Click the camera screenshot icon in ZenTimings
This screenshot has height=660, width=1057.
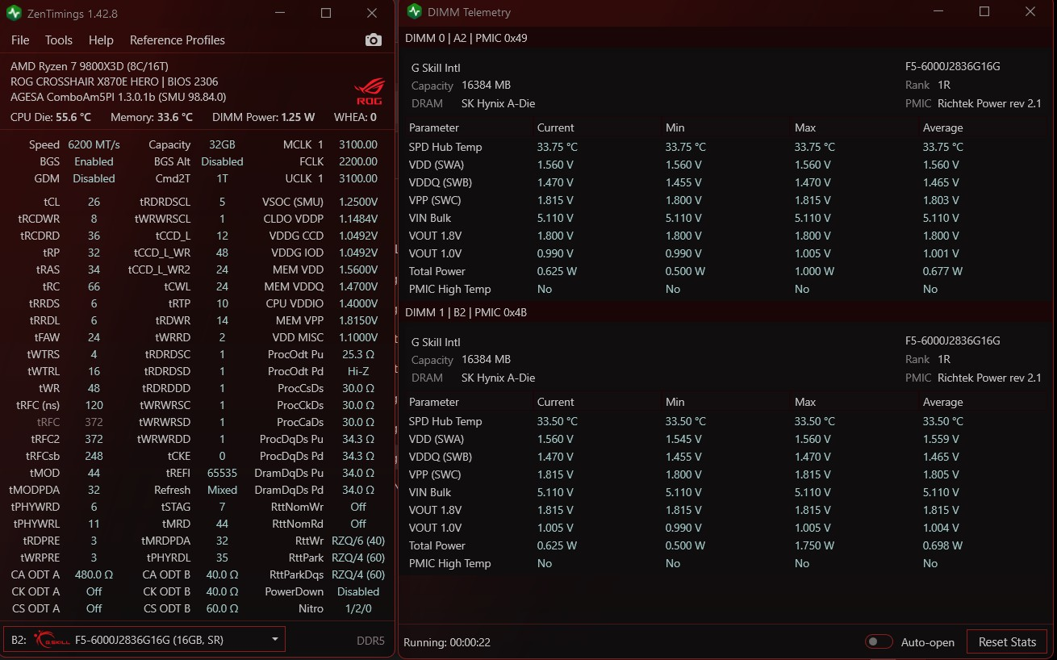tap(373, 40)
